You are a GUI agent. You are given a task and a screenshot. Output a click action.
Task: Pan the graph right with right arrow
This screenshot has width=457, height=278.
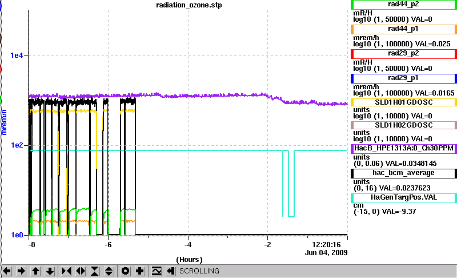[x=21, y=271]
